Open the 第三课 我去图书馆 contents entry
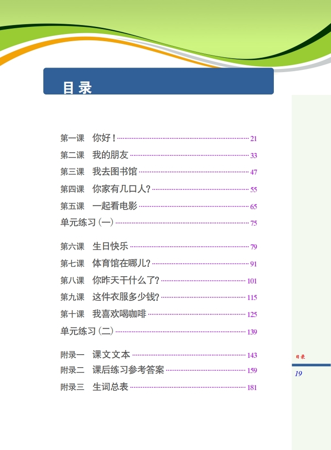The image size is (331, 450). [158, 171]
